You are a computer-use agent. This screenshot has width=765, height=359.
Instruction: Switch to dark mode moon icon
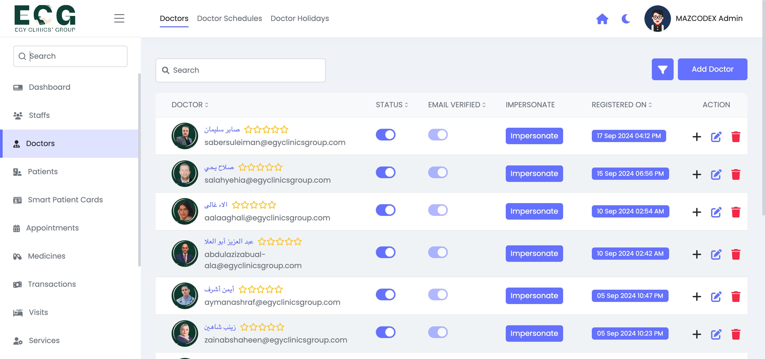tap(626, 19)
